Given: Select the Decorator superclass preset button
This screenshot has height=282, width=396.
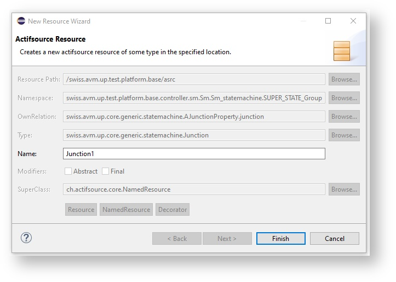Looking at the screenshot, I should tap(173, 210).
